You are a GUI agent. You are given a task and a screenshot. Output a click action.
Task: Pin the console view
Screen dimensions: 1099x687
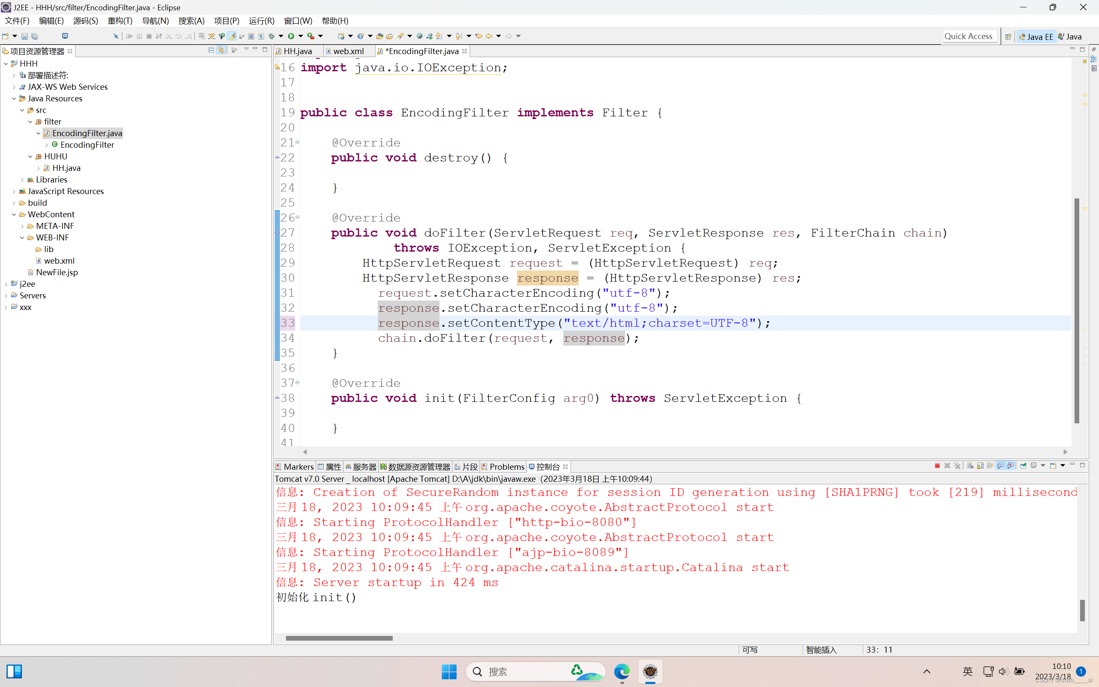(1023, 466)
